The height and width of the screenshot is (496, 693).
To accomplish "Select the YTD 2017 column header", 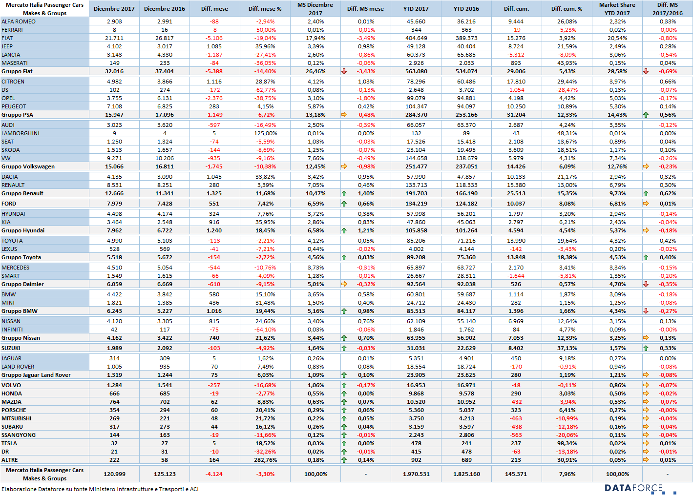I will pos(416,9).
